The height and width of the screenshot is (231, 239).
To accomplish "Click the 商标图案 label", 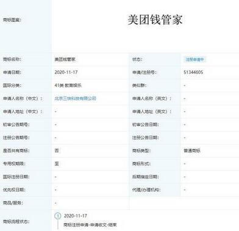I will [x=12, y=20].
